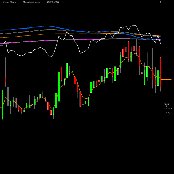Click the 'BSE 543341' symbol label
This screenshot has width=174, height=174.
[x=53, y=2]
